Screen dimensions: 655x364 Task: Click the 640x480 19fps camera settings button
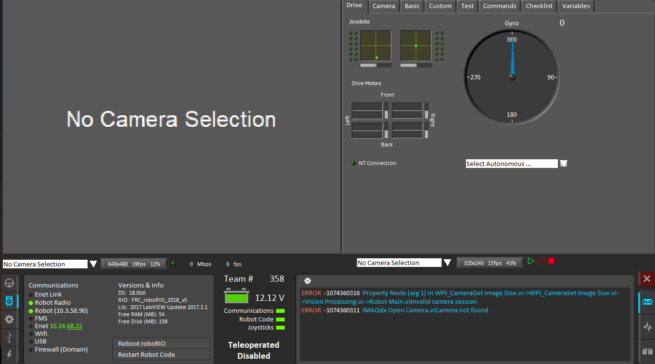tap(134, 264)
